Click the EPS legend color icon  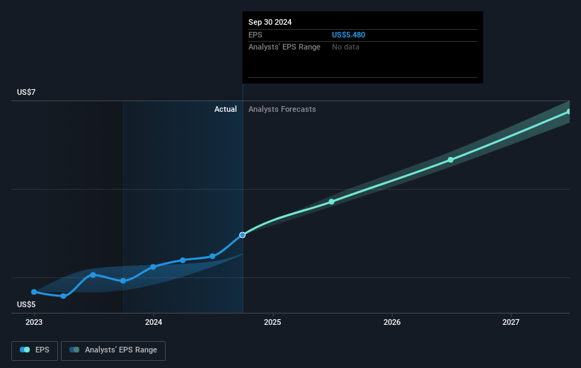pyautogui.click(x=25, y=350)
